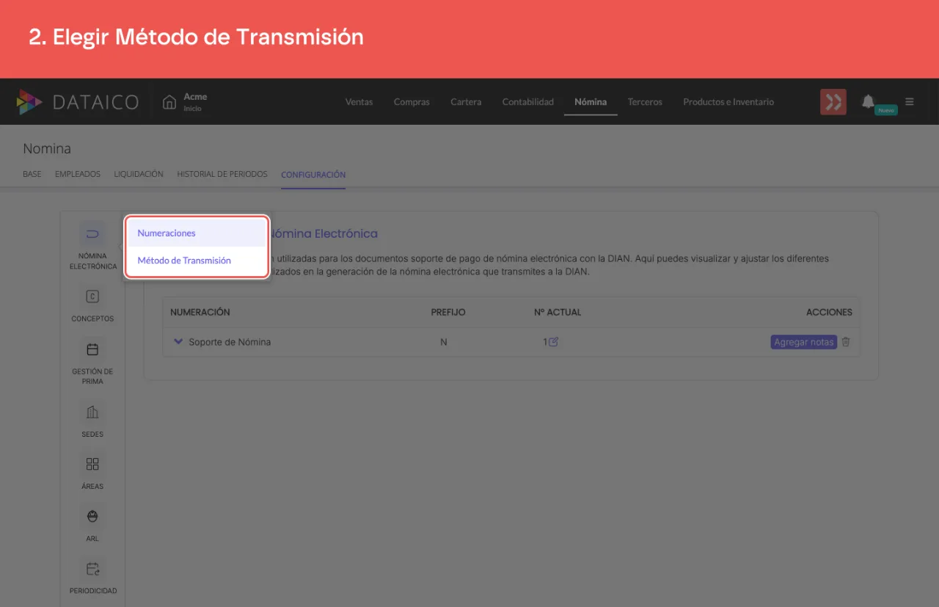The width and height of the screenshot is (939, 607).
Task: Open the notifications bell
Action: click(x=868, y=101)
